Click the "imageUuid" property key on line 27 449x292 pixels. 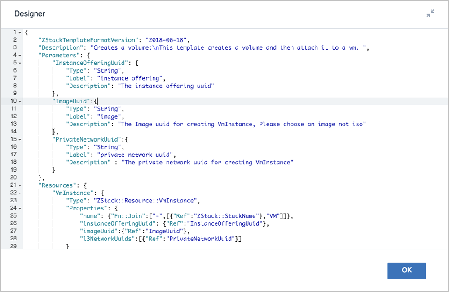99,232
